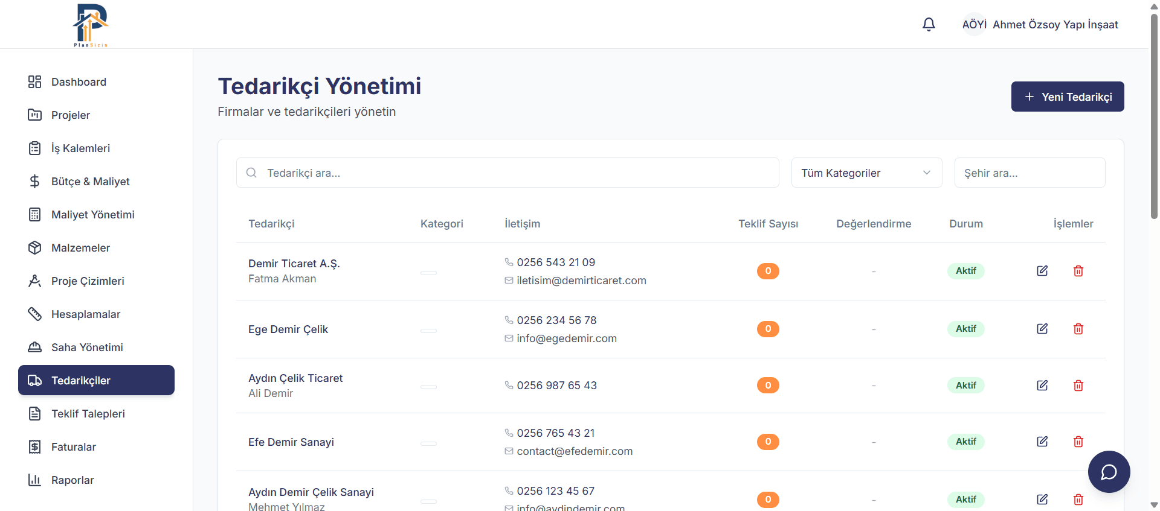Delete Efe Demir Sanayi supplier
Viewport: 1160px width, 511px height.
coord(1078,442)
